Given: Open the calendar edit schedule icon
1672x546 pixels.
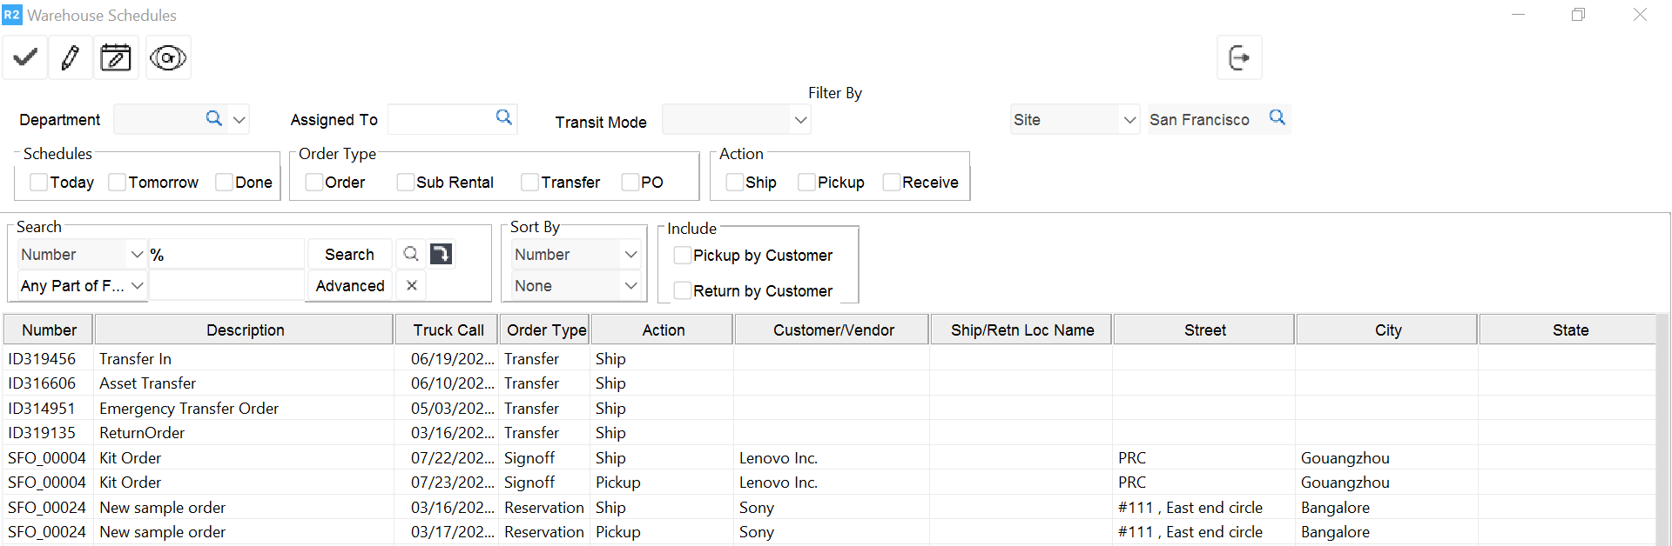Looking at the screenshot, I should [116, 58].
